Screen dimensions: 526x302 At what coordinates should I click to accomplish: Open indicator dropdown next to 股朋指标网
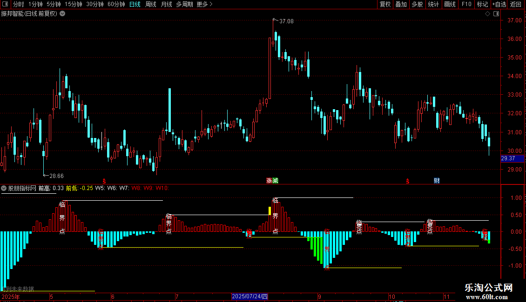click(4, 188)
